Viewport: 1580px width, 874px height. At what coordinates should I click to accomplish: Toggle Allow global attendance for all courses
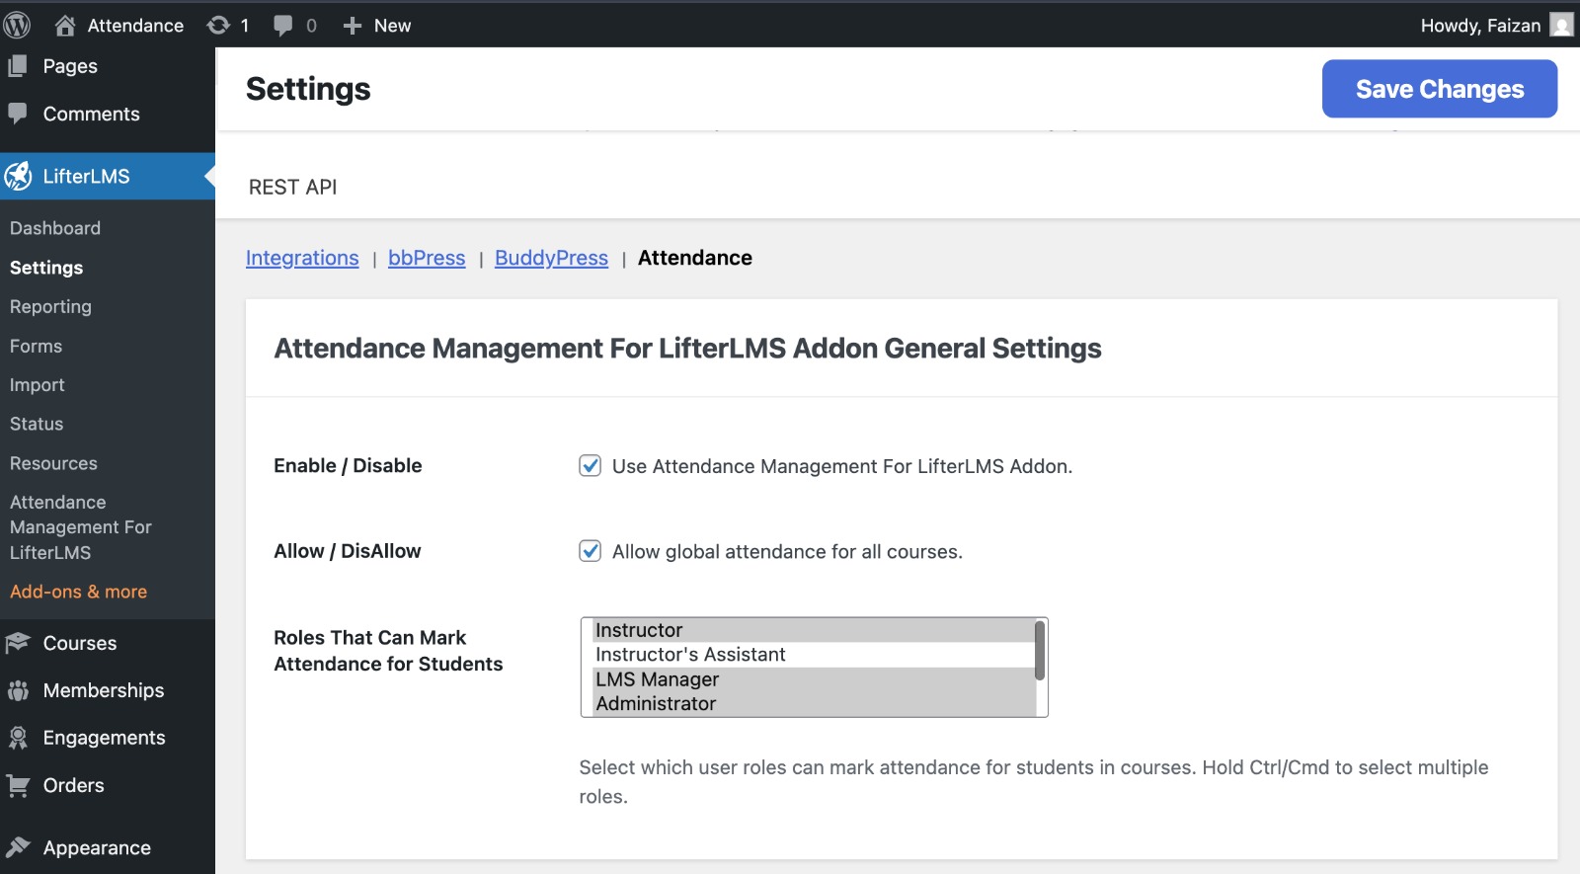click(x=590, y=551)
